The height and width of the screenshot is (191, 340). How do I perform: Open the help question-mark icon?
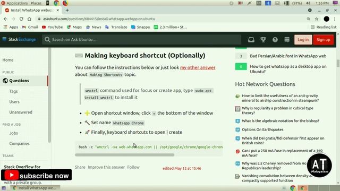[275, 40]
